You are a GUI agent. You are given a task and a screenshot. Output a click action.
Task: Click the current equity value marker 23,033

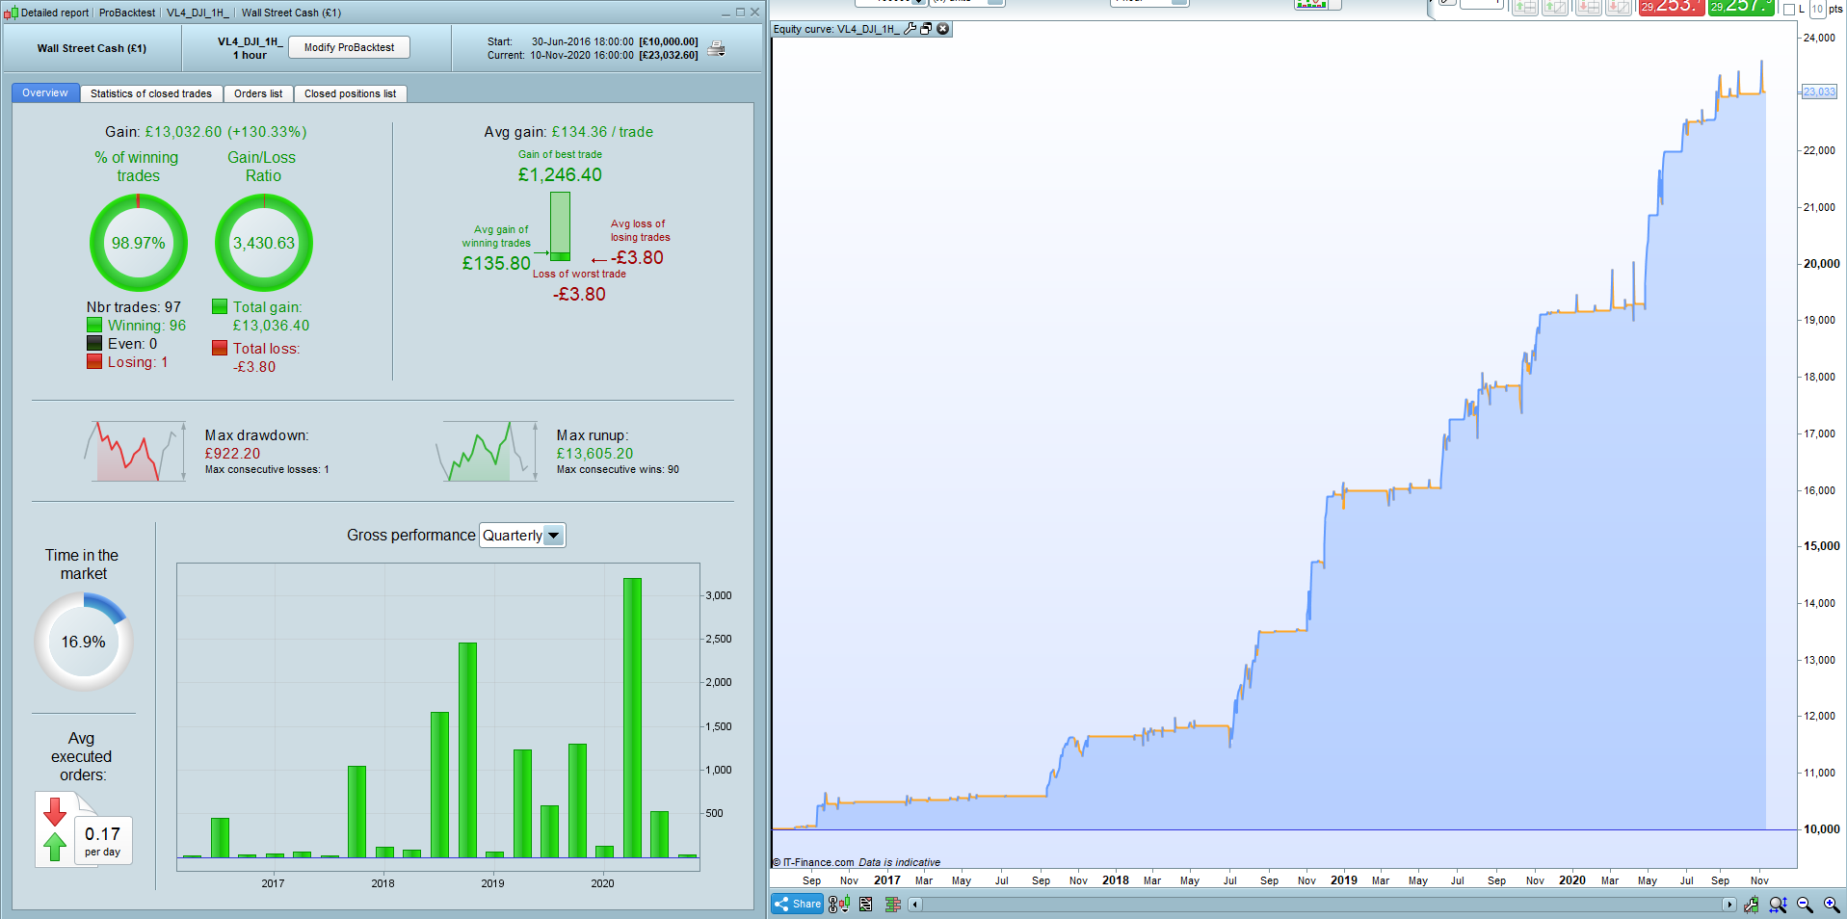click(x=1819, y=92)
